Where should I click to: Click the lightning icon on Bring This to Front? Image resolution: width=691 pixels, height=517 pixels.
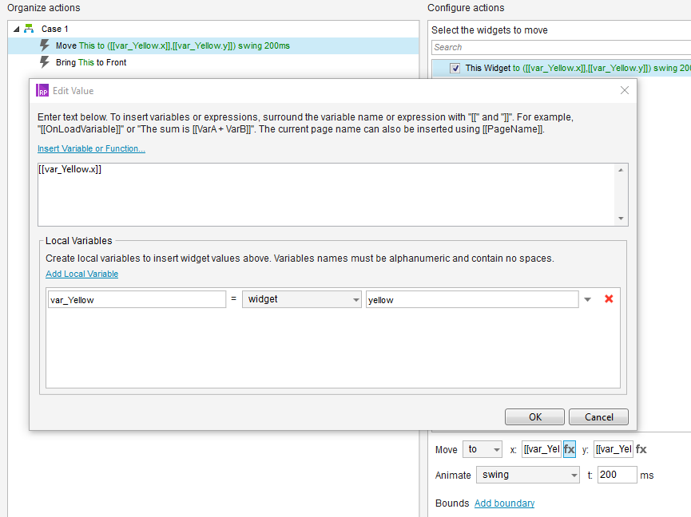(45, 62)
